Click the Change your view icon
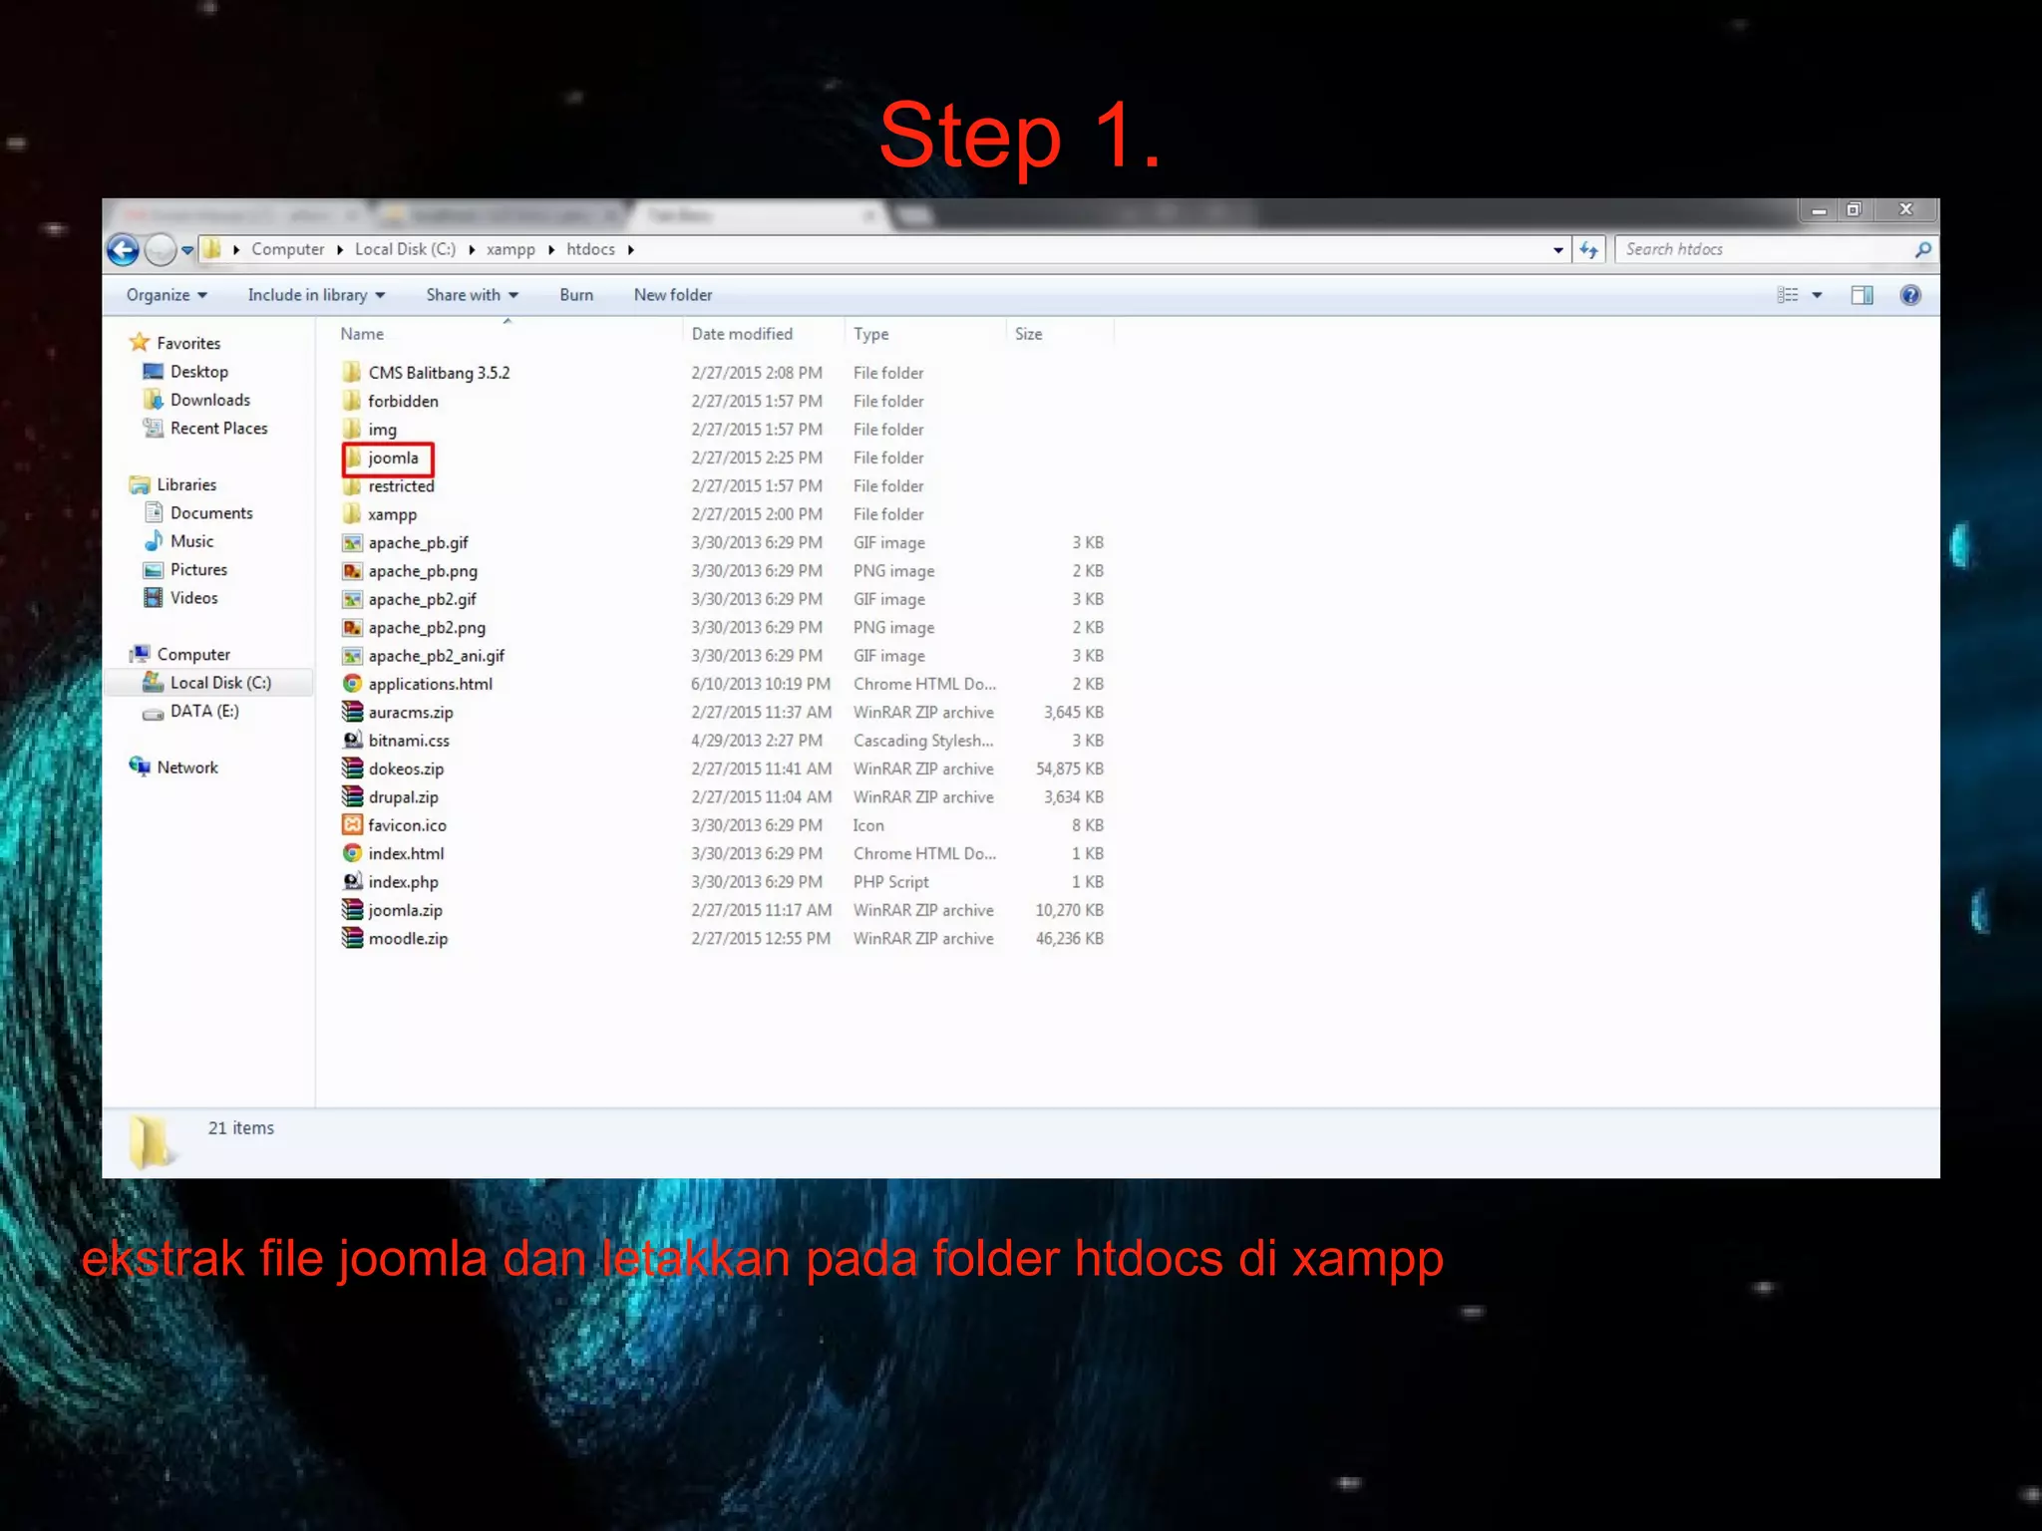This screenshot has height=1531, width=2042. pos(1788,295)
